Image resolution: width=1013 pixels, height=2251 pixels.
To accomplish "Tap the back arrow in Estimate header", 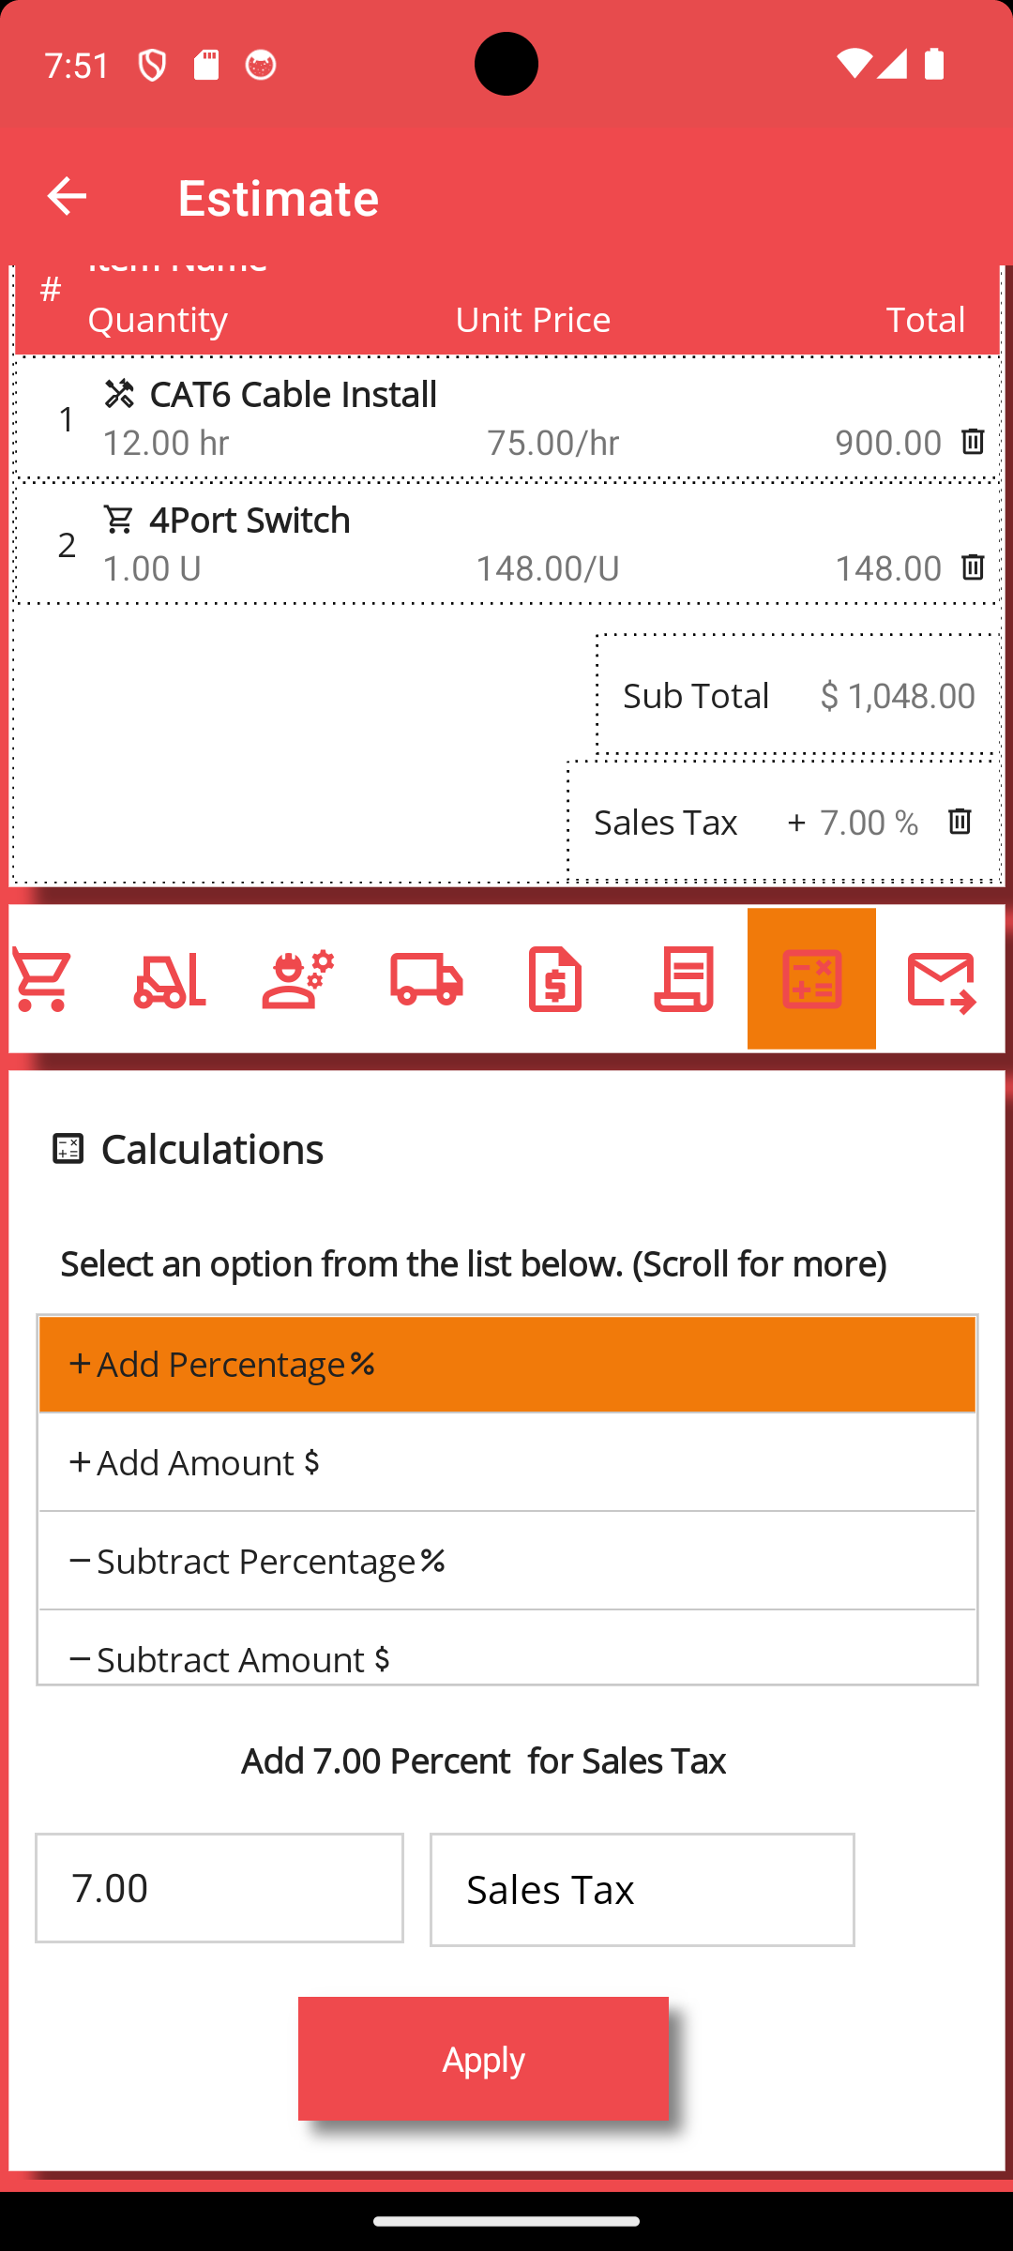I will (x=67, y=197).
